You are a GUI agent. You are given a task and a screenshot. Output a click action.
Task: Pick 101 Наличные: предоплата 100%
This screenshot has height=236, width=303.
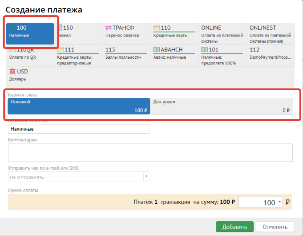click(x=222, y=56)
